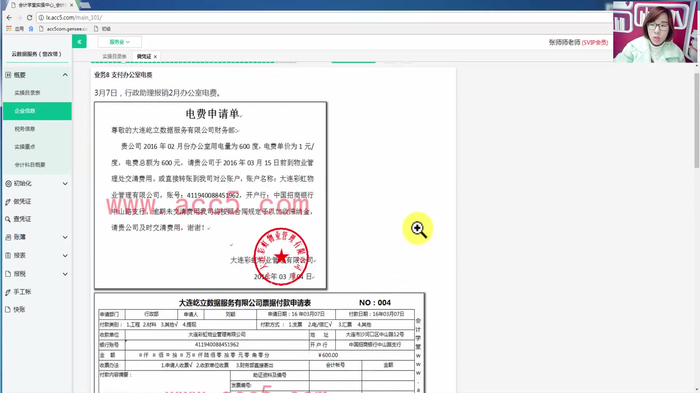Image resolution: width=700 pixels, height=393 pixels.
Task: Click the vertical page scrollbar
Action: click(x=697, y=120)
